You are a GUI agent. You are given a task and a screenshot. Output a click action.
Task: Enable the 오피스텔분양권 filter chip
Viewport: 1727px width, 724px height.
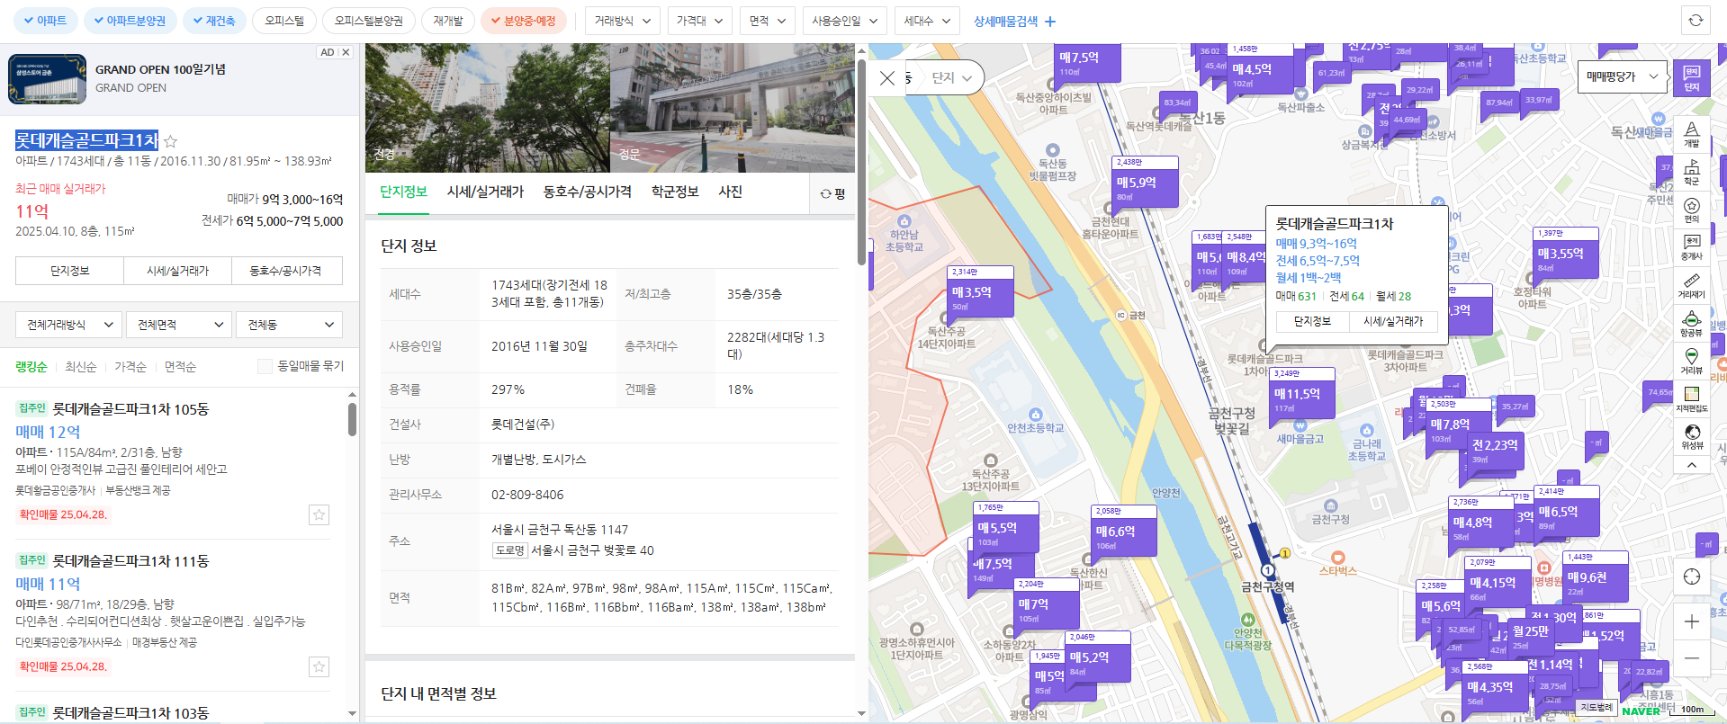click(x=369, y=21)
